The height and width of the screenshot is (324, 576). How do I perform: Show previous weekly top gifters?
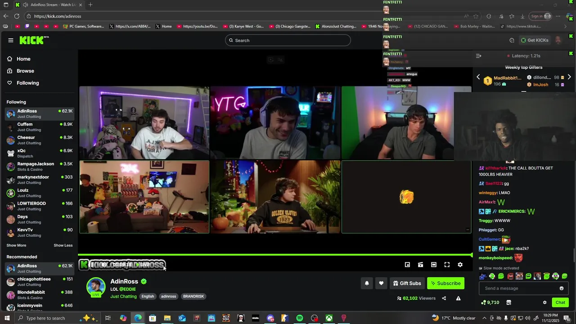[x=478, y=77]
